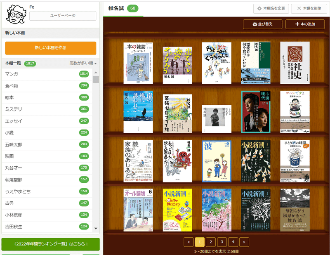This screenshot has width=330, height=255.
Task: Create a new bookshelf with 新しい本棚を作る
Action: tap(51, 48)
